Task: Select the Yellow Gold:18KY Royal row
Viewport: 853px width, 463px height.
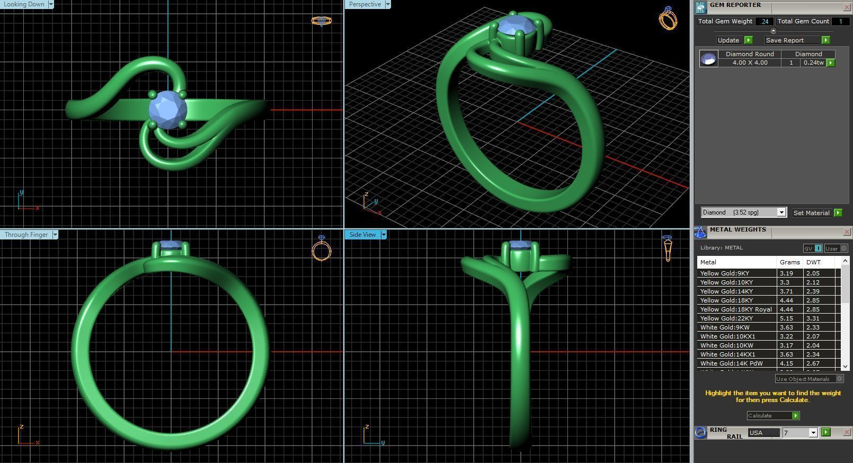Action: click(768, 309)
